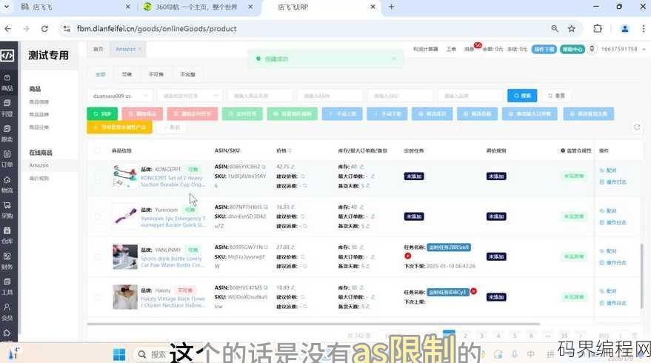
Task: Click the code logo icon atop the sidebar
Action: (7, 56)
